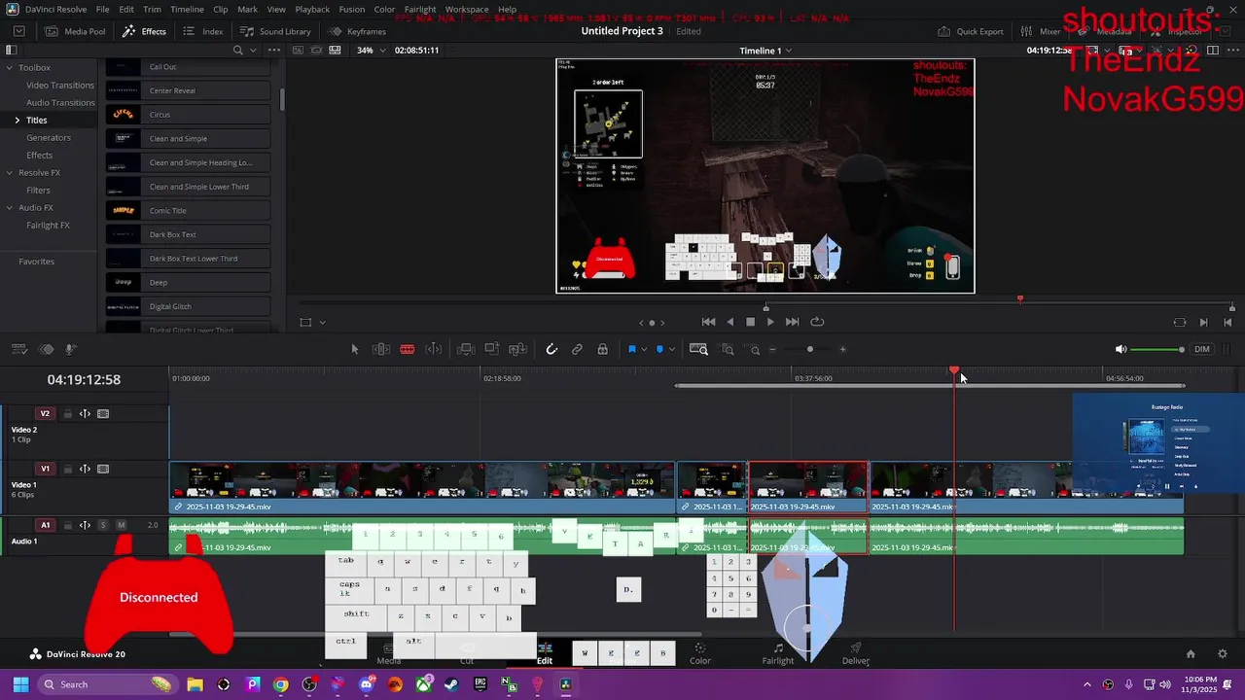Open the Fairlight menu
The height and width of the screenshot is (700, 1245).
click(x=420, y=9)
